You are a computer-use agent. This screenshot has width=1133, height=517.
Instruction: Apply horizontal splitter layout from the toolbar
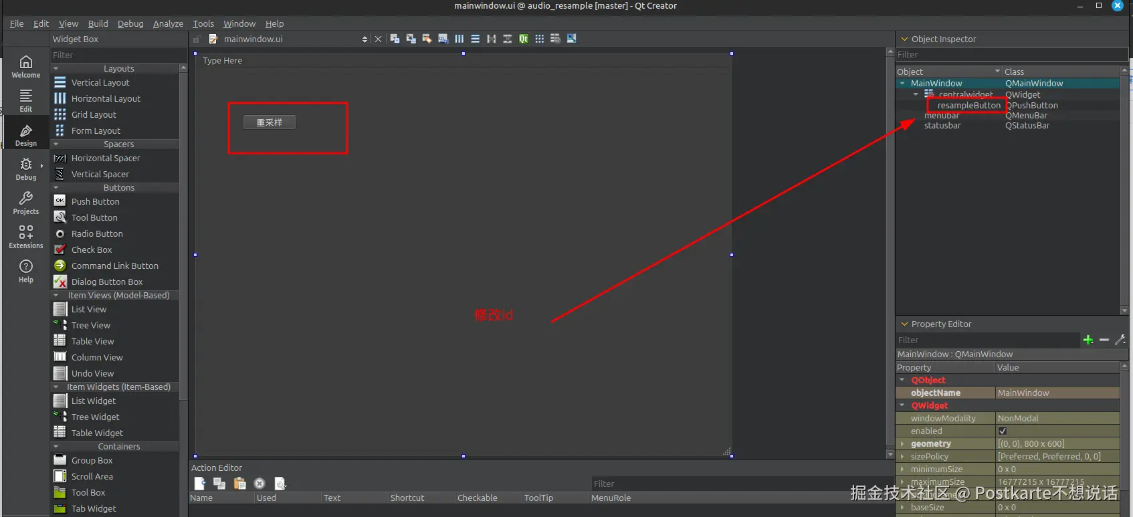click(491, 39)
